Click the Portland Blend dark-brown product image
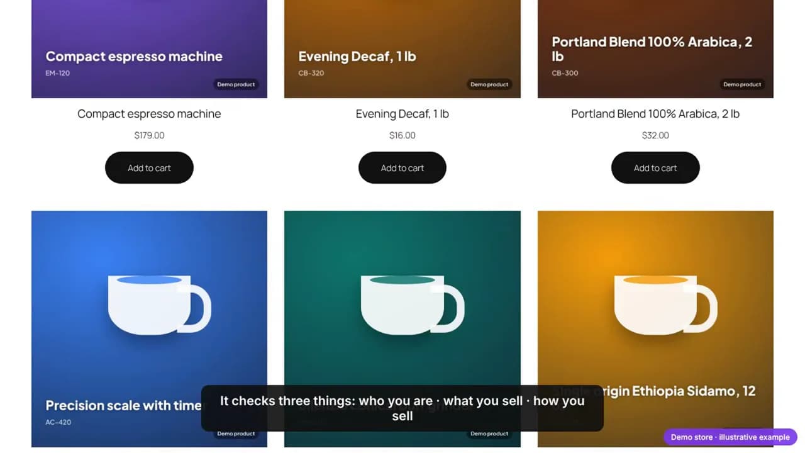The width and height of the screenshot is (805, 453). (x=655, y=49)
